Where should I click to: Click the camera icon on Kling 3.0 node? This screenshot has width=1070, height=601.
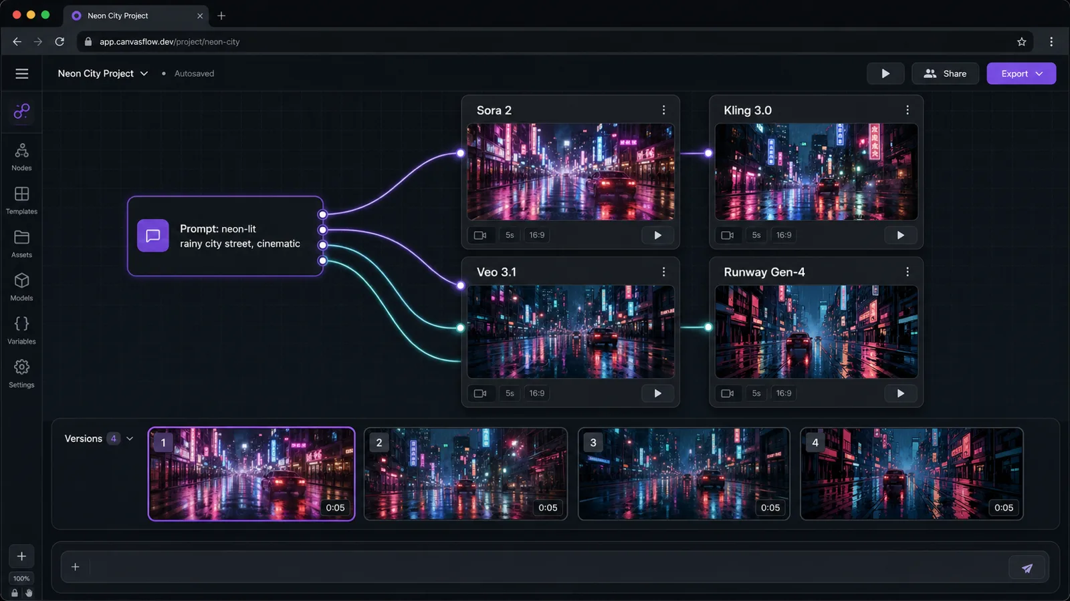[728, 235]
